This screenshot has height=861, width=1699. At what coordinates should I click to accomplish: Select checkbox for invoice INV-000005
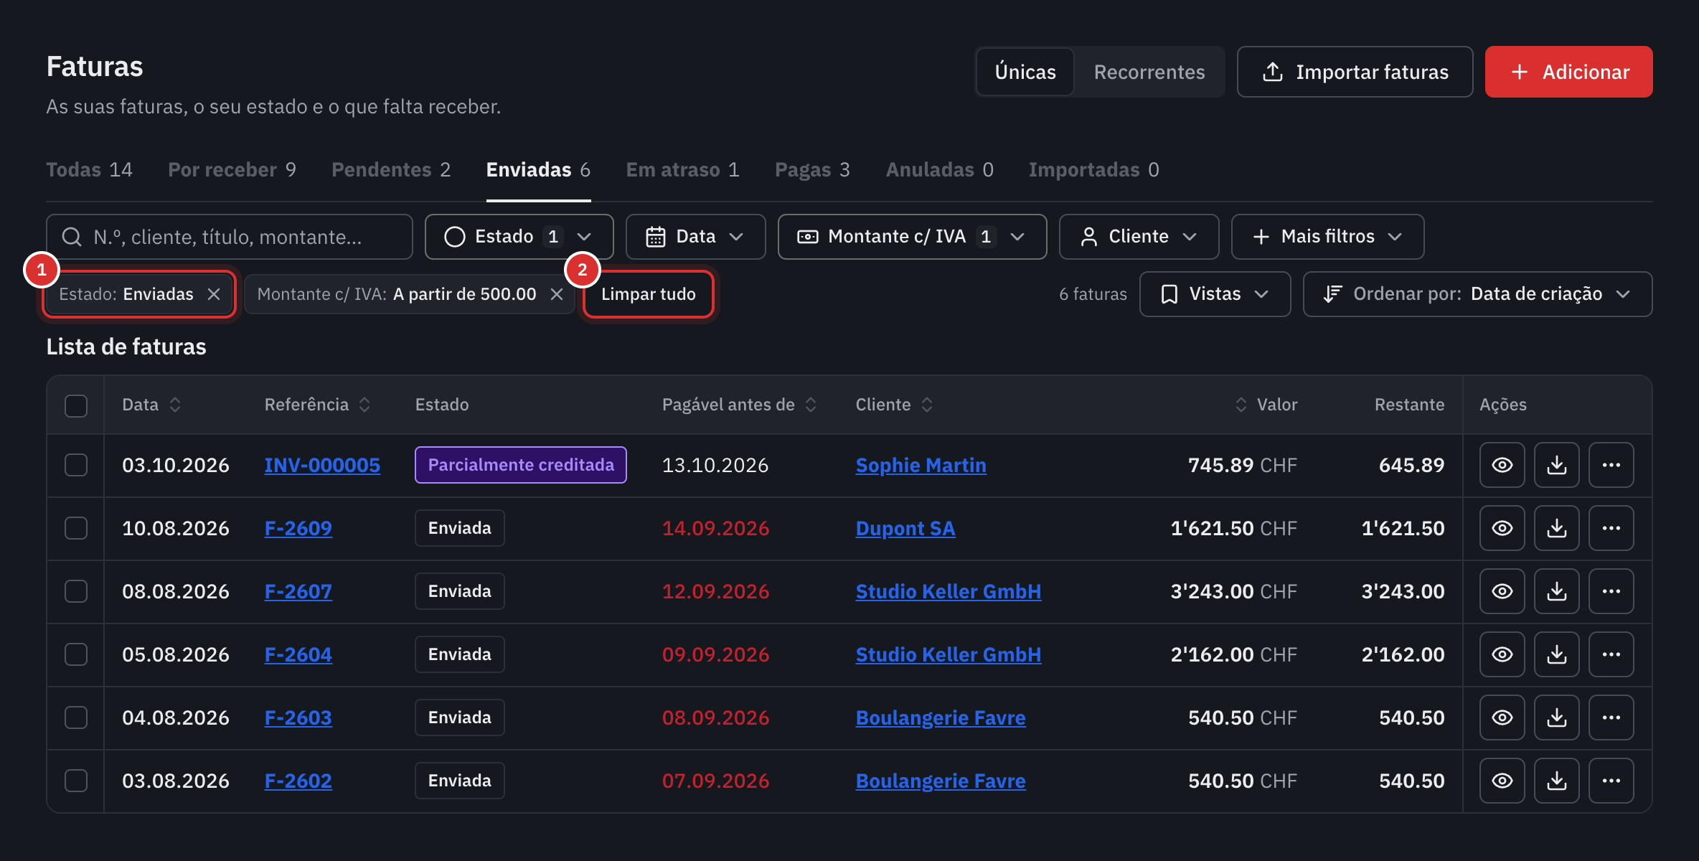[76, 465]
